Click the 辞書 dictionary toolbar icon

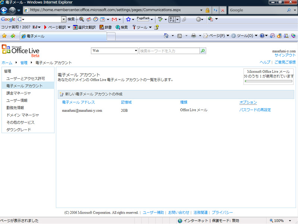105,27
